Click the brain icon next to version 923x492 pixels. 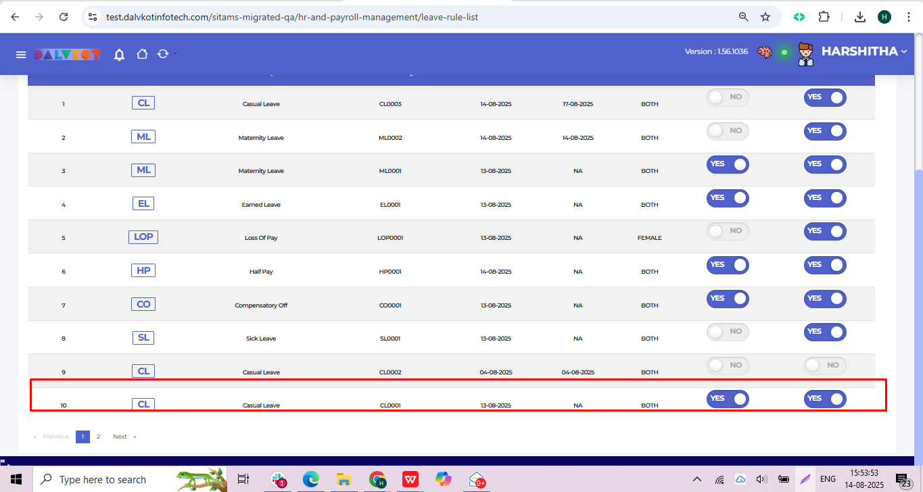click(x=765, y=52)
